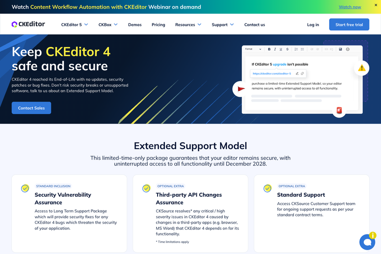Click the chain icon in link balloon
381x254 pixels.
(302, 73)
